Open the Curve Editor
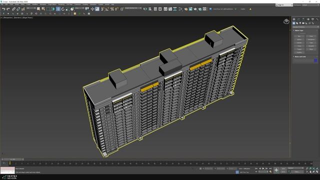This screenshot has height=180, width=320. click(170, 9)
